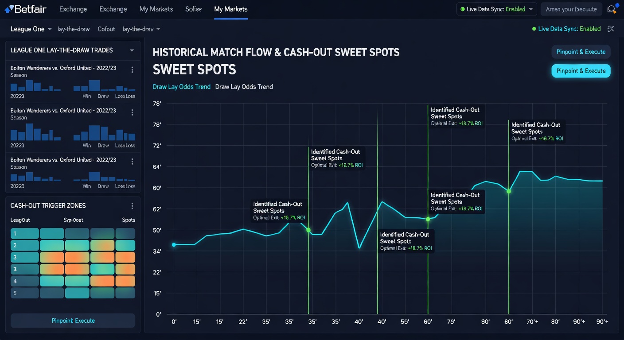624x340 pixels.
Task: Open the Cash-Out Trigger Zones options menu
Action: (132, 205)
